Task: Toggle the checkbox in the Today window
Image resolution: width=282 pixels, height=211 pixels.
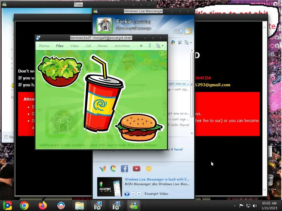Action: (6, 137)
